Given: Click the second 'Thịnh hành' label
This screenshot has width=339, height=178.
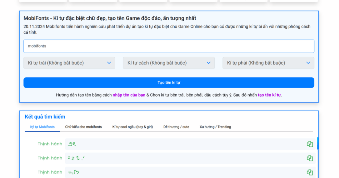Looking at the screenshot, I should click(50, 158).
